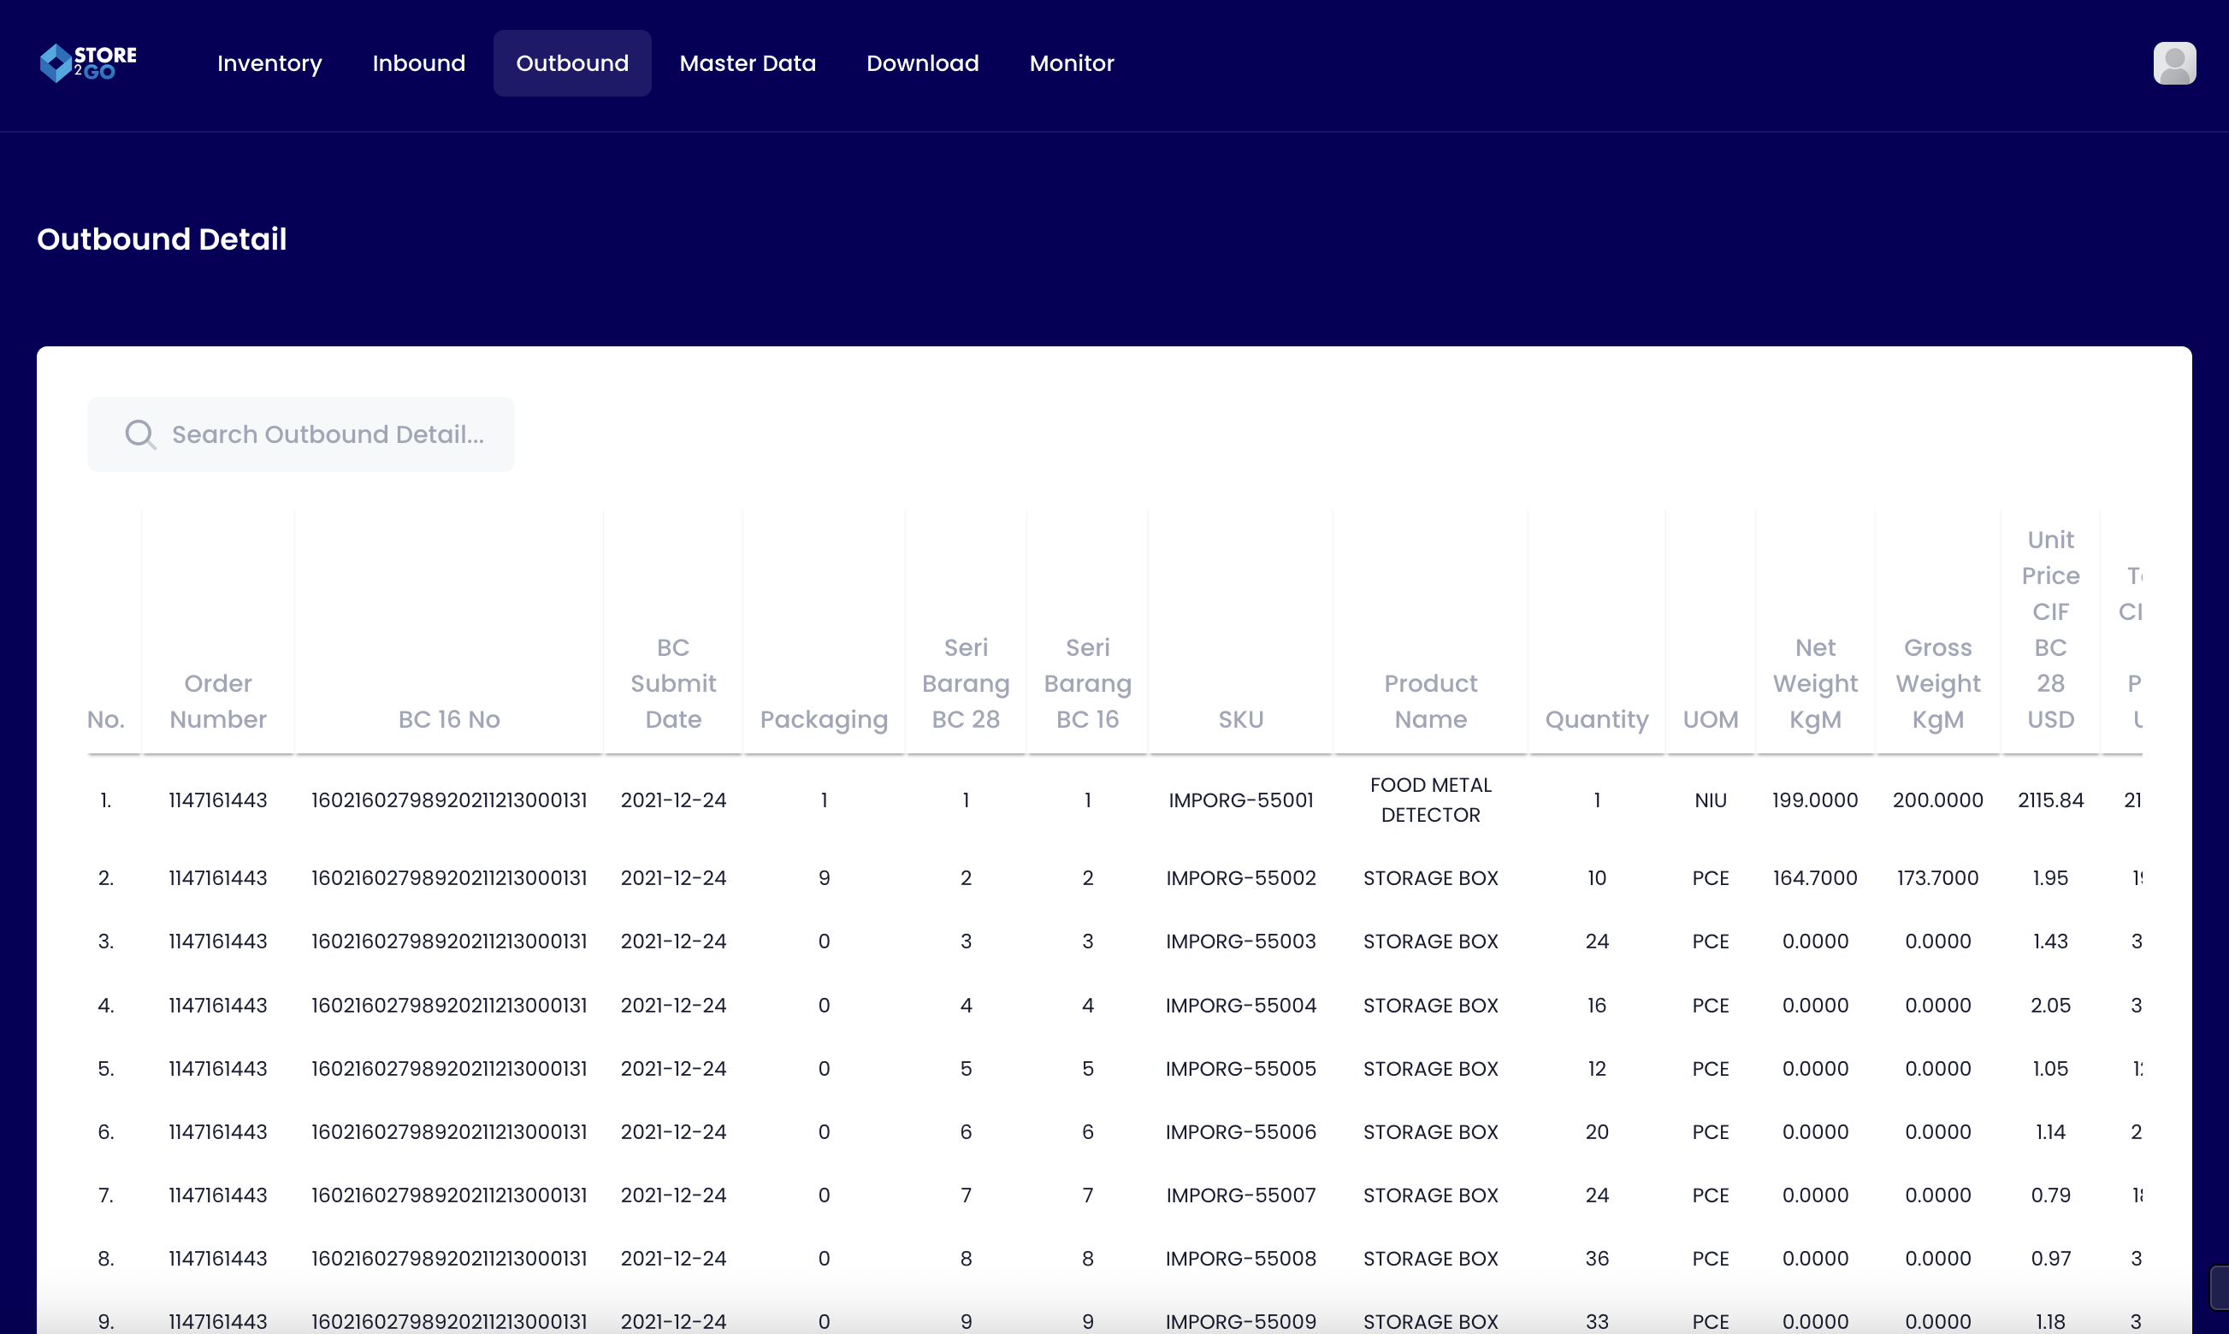Screen dimensions: 2229x1334
Task: Click the Packaging column header
Action: pyautogui.click(x=823, y=719)
